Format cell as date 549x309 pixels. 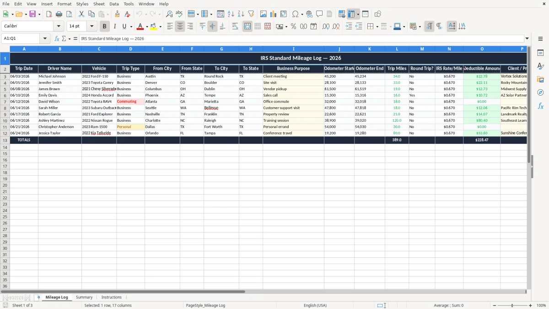pyautogui.click(x=314, y=27)
